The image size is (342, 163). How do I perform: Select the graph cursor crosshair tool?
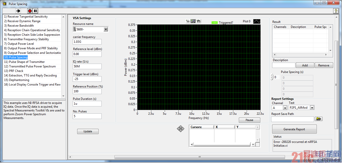click(188, 21)
